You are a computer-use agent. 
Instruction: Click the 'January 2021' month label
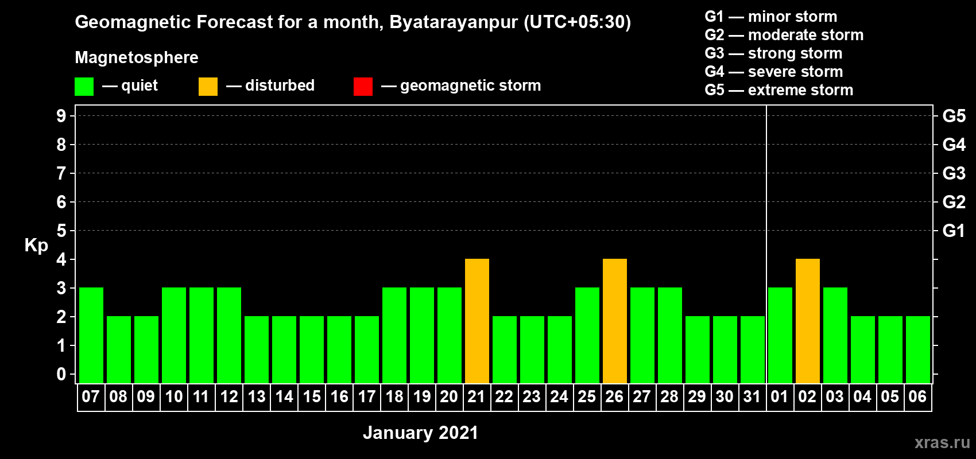pyautogui.click(x=421, y=433)
